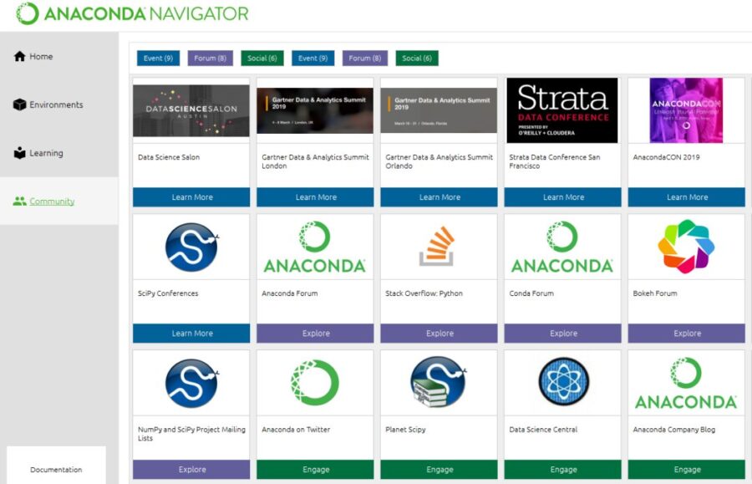
Task: Open Documentation link in sidebar
Action: (x=56, y=470)
